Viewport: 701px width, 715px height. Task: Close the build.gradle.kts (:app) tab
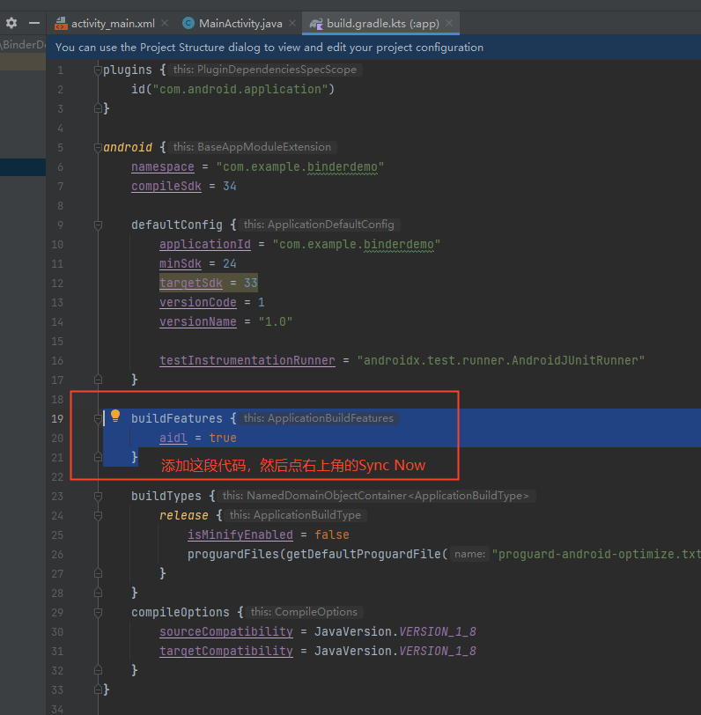click(x=449, y=23)
